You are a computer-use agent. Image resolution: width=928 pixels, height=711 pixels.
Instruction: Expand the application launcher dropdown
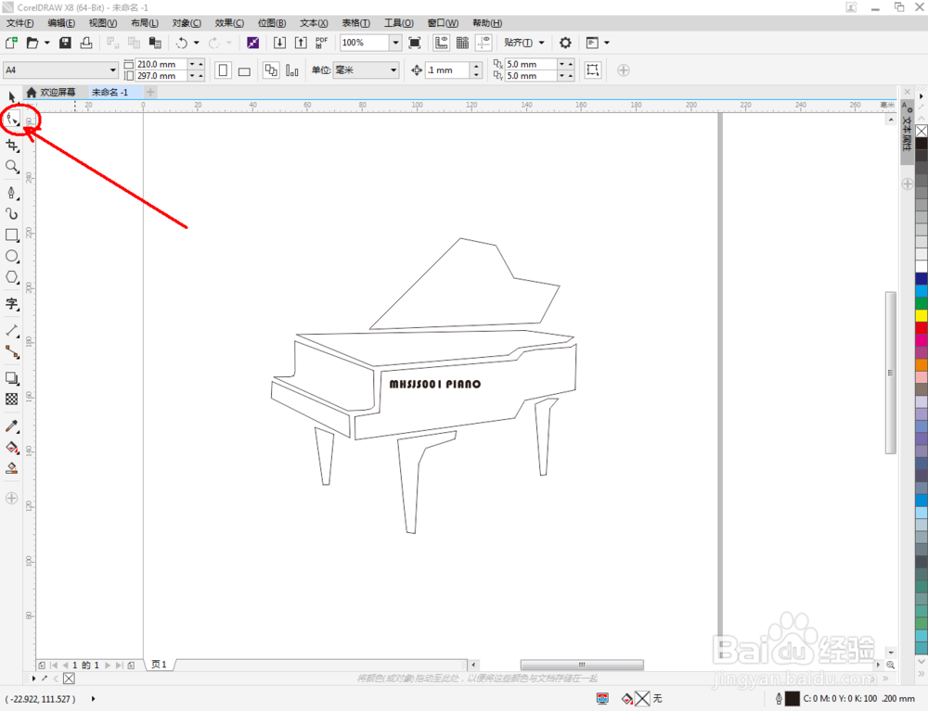[607, 43]
